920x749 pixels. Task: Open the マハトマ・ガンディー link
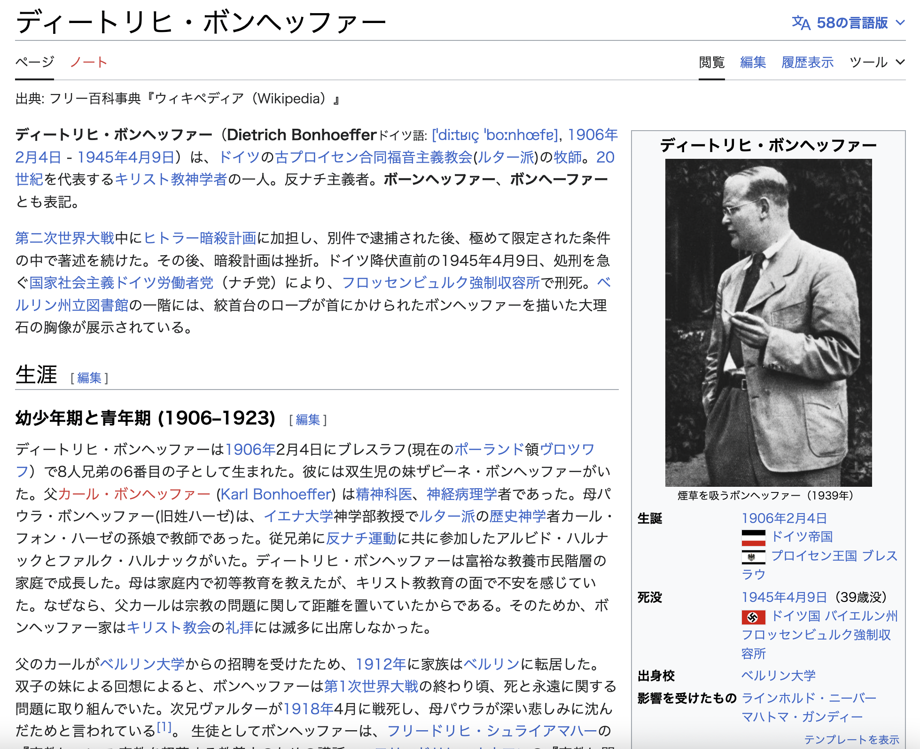802,717
